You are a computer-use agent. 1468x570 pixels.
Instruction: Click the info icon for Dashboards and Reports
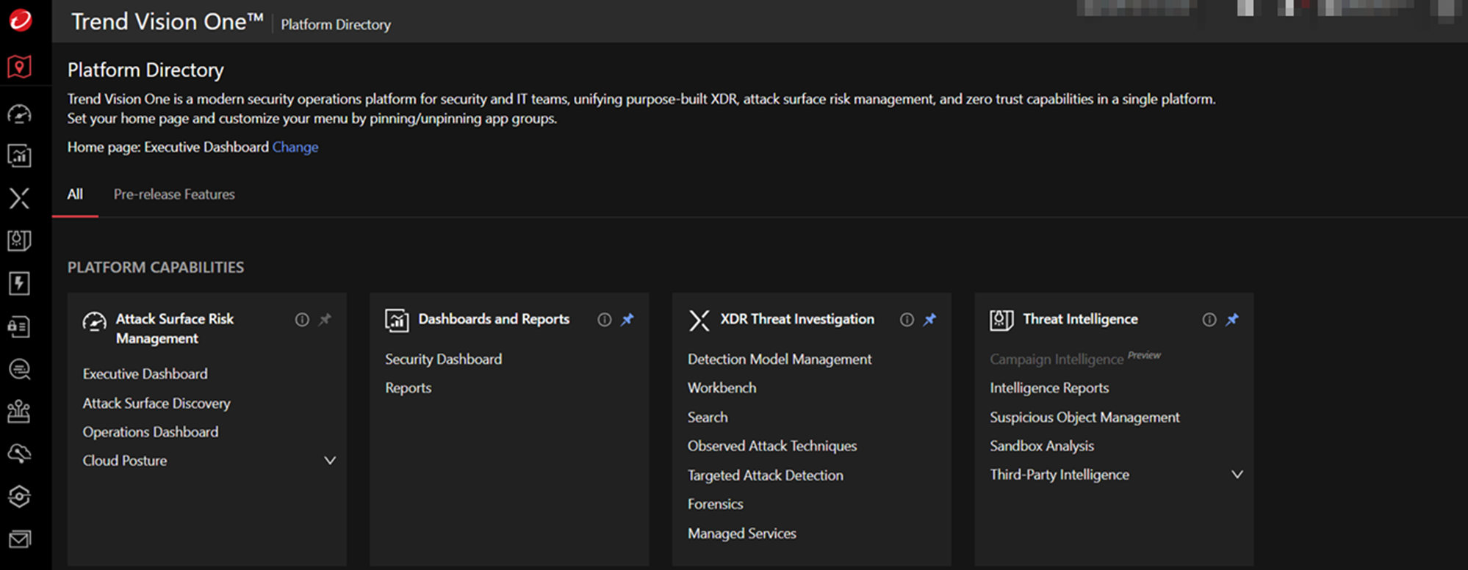(604, 320)
